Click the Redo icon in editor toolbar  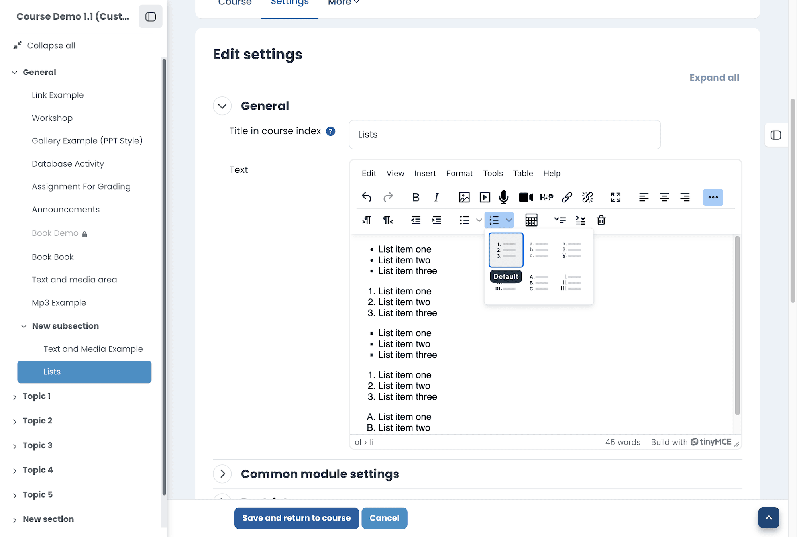coord(388,197)
